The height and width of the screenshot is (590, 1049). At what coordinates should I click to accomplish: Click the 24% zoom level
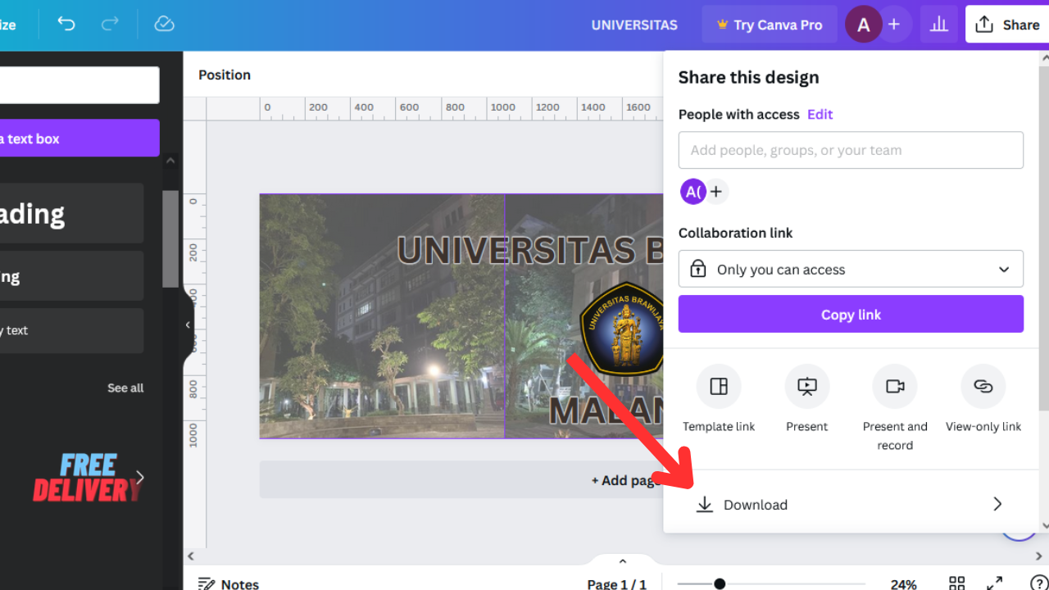903,583
